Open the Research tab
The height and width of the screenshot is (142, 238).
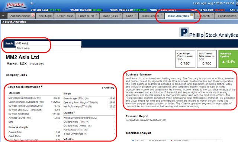point(203,16)
